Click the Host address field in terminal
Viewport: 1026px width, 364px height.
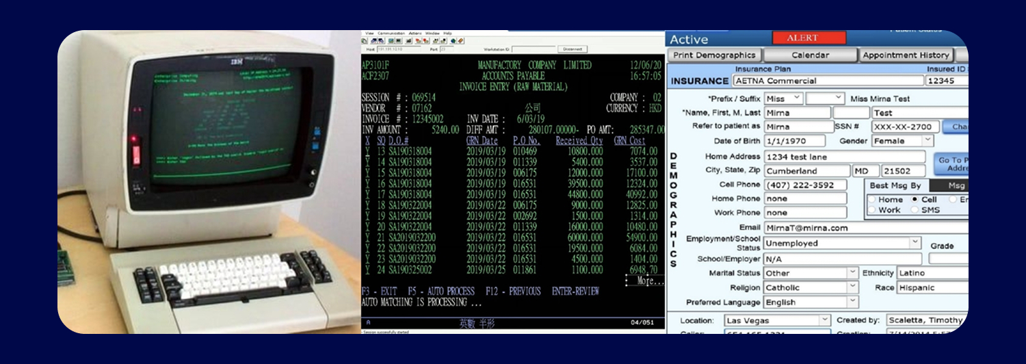pyautogui.click(x=399, y=49)
